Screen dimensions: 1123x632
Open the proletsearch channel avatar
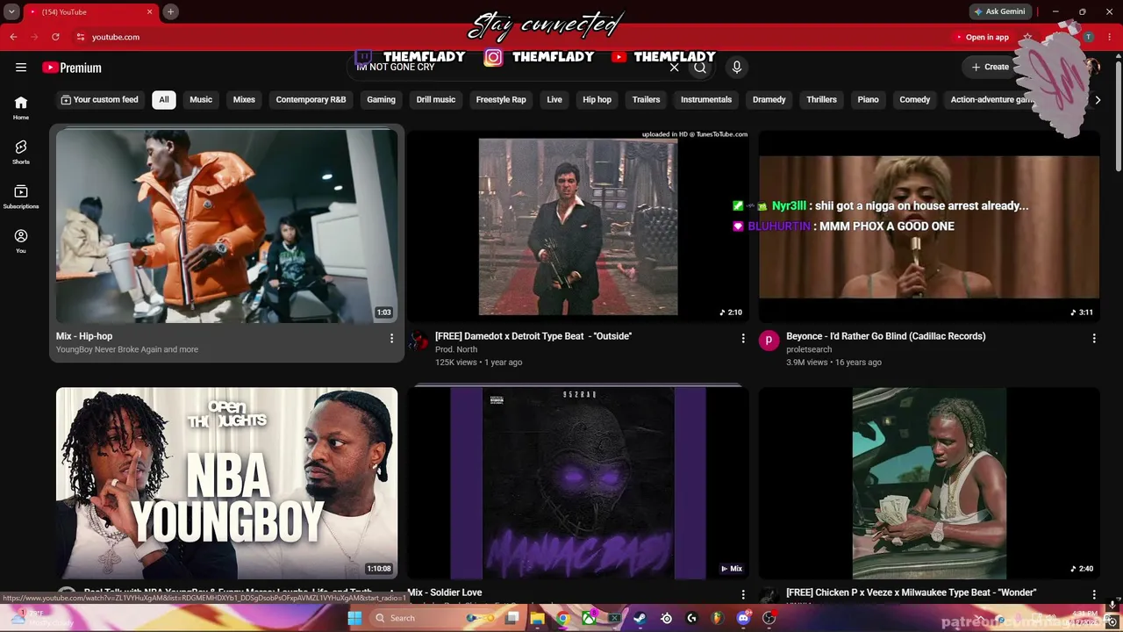pos(769,341)
